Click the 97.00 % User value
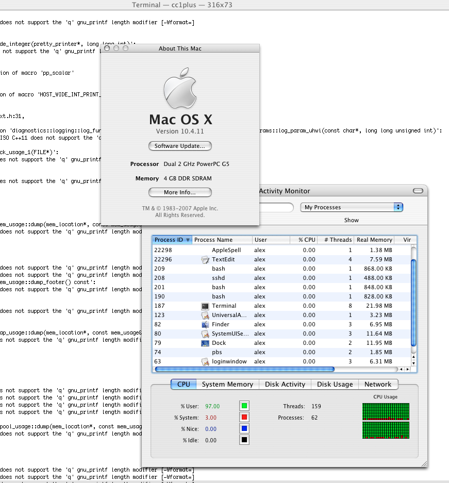 212,406
